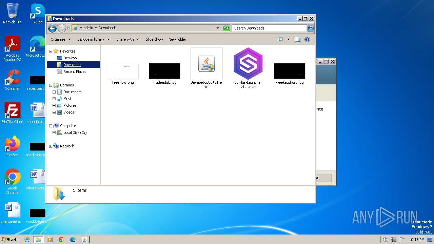Open the Include in library menu
This screenshot has width=434, height=244.
click(93, 39)
